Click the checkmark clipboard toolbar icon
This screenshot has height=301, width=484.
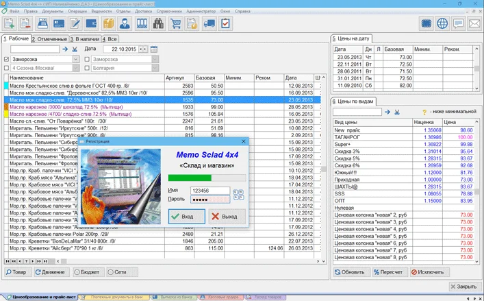[225, 23]
